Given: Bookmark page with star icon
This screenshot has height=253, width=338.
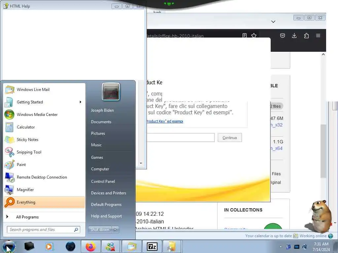Looking at the screenshot, I should pos(254,36).
